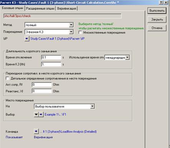
Task: Open the На fault location dropdown
Action: click(x=92, y=106)
